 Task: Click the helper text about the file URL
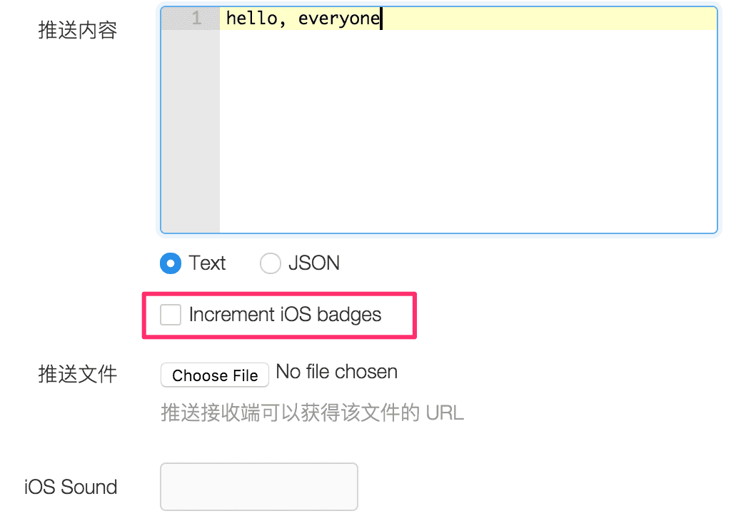tap(312, 413)
